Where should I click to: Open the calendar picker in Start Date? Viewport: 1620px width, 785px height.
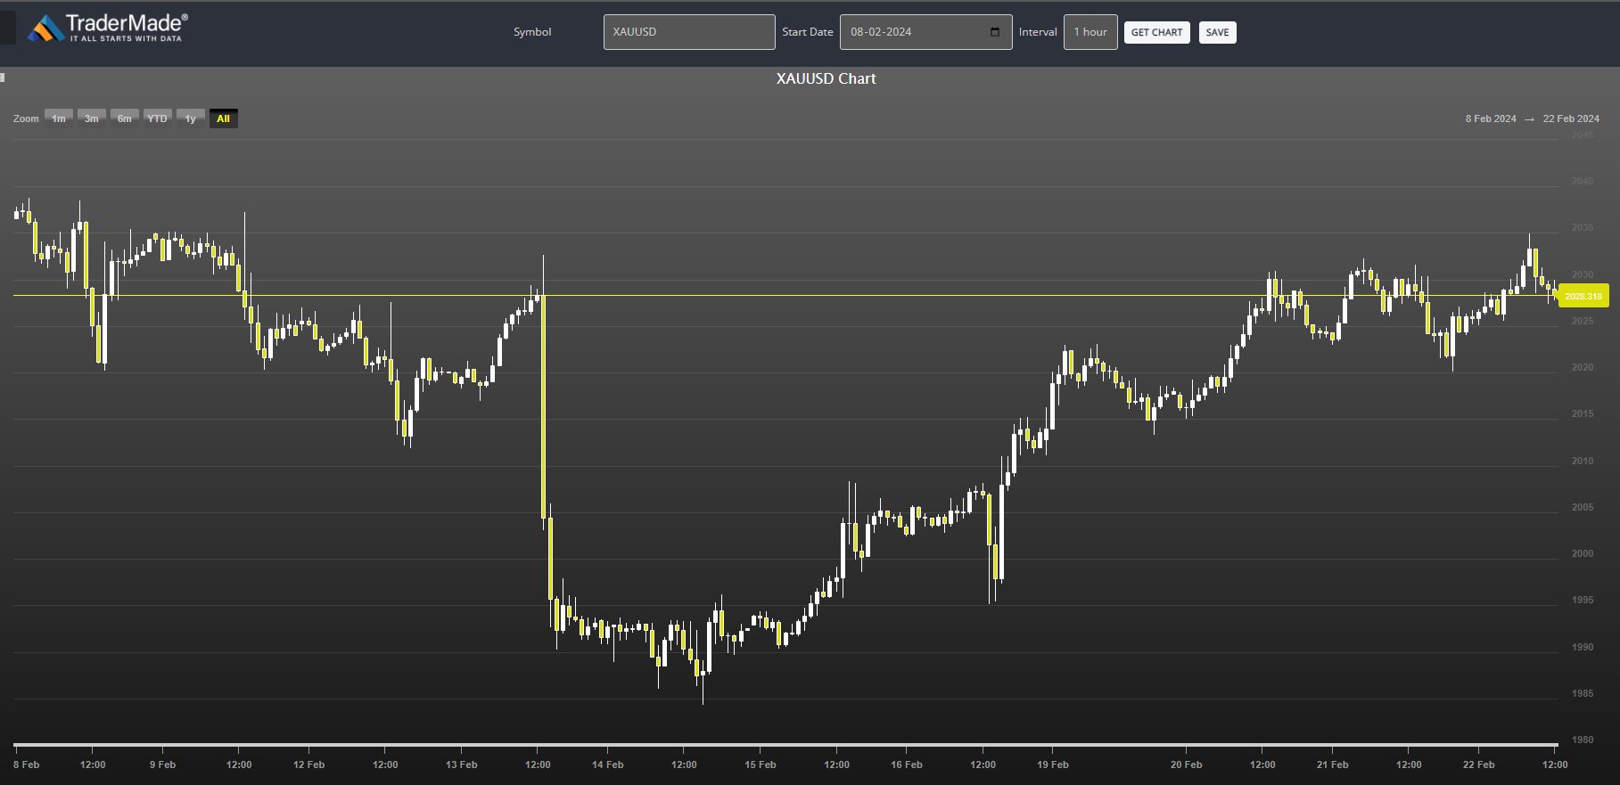point(995,32)
